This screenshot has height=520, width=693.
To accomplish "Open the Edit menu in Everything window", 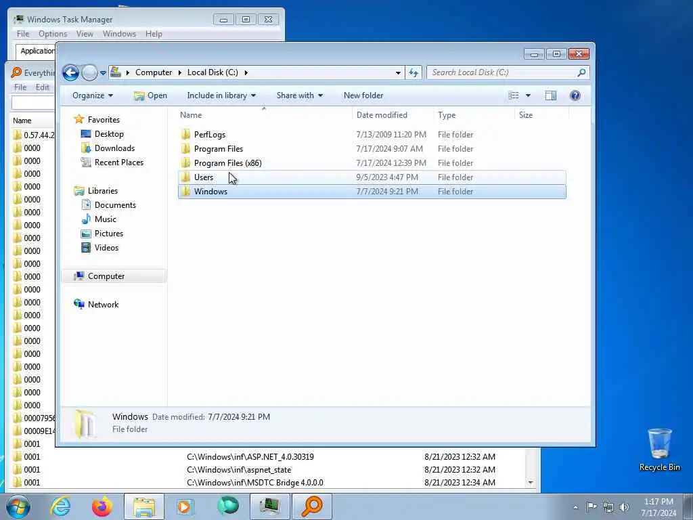I will coord(43,87).
